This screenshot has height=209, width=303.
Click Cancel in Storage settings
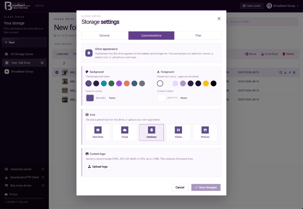coord(180,187)
